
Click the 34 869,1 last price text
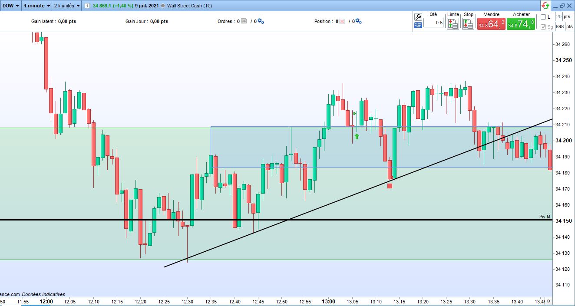(x=103, y=6)
